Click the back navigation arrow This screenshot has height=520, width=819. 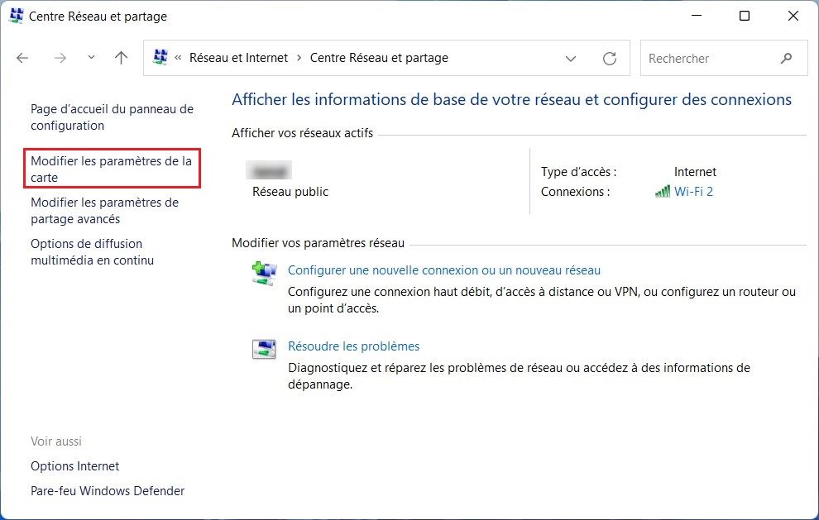click(22, 59)
